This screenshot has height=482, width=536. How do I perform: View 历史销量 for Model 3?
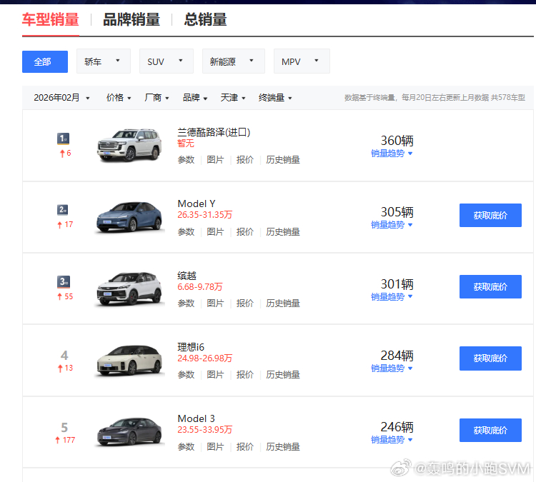283,447
